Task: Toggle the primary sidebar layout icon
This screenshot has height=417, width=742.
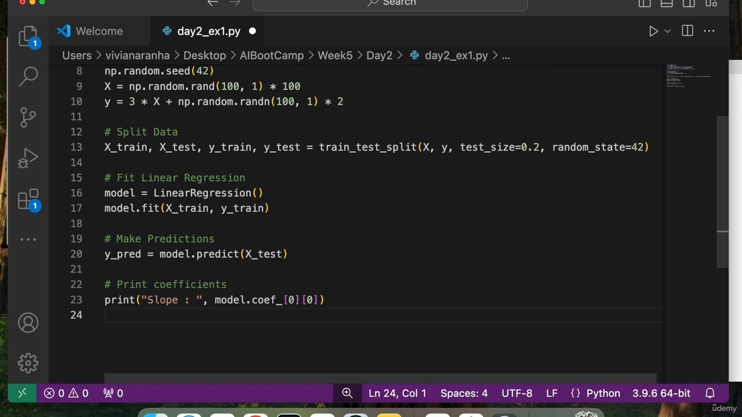Action: 645,3
